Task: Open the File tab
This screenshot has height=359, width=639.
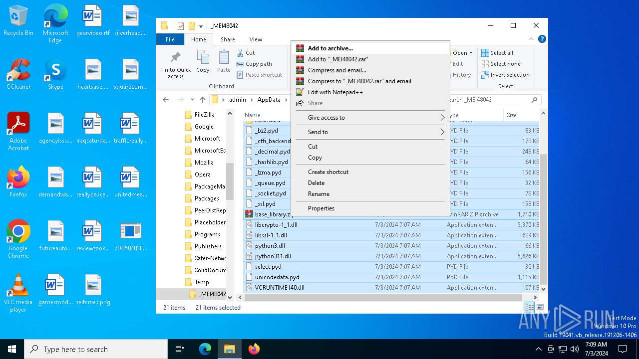Action: tap(170, 39)
